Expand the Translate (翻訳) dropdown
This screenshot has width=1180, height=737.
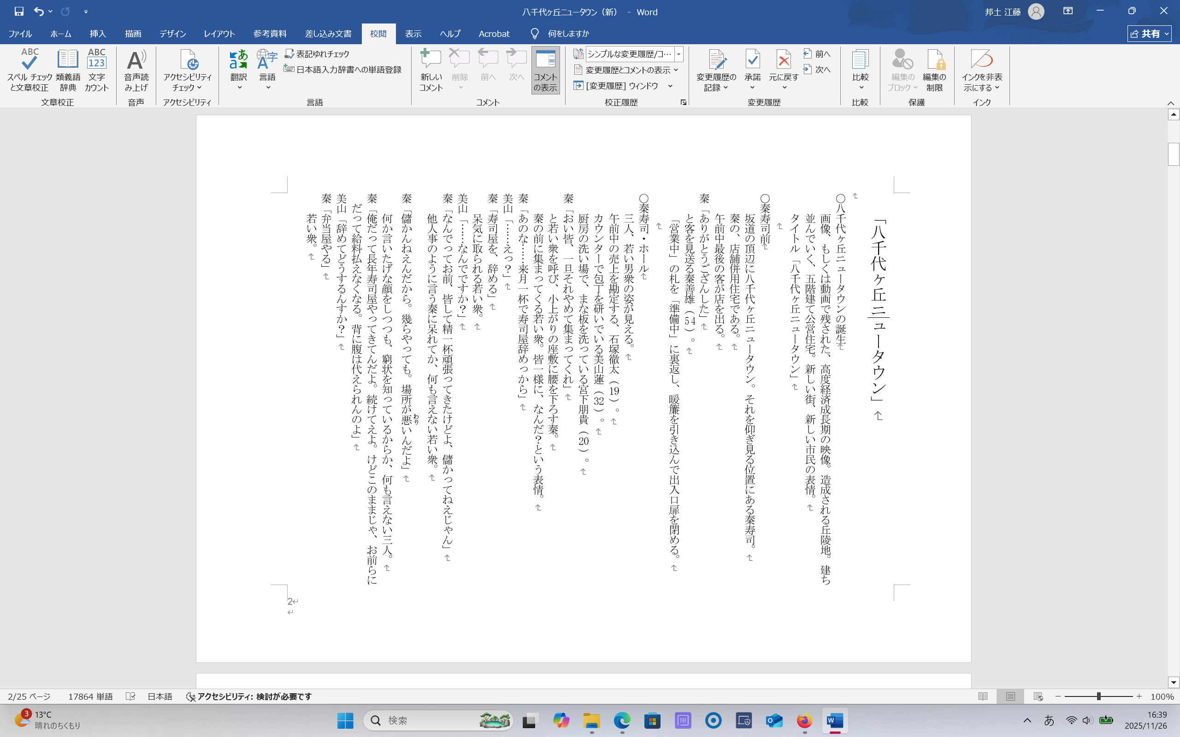(x=239, y=88)
